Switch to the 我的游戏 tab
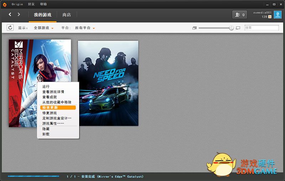 [x=42, y=15]
